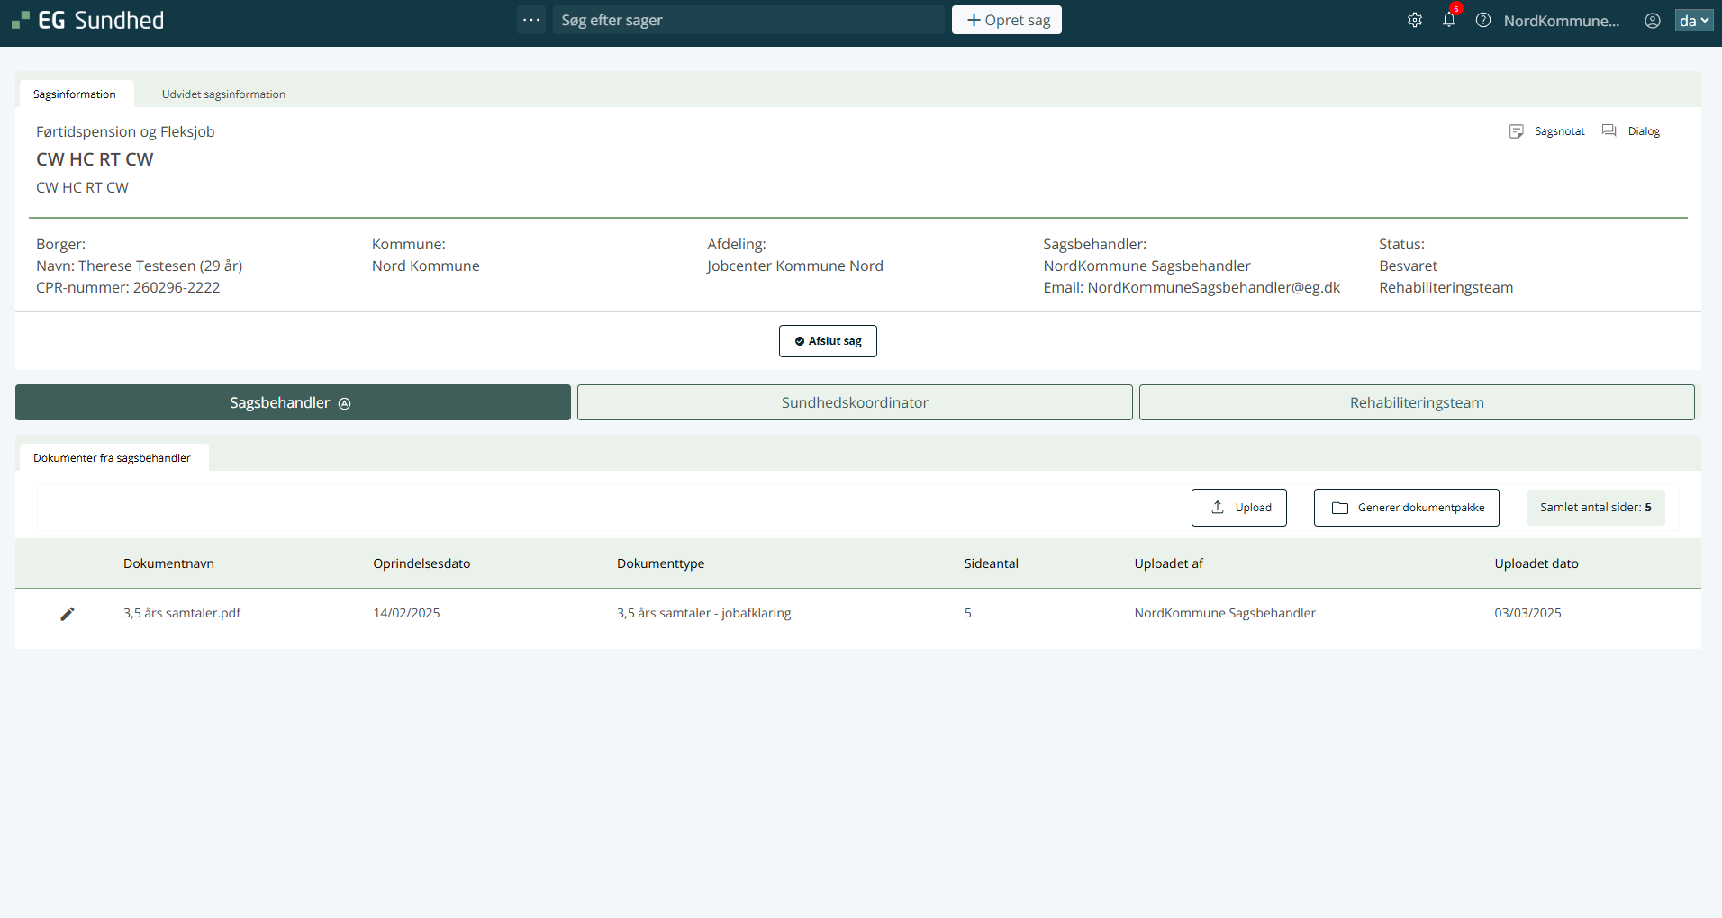Switch to the Sundhedskoordinator section
This screenshot has width=1722, height=918.
(x=855, y=403)
